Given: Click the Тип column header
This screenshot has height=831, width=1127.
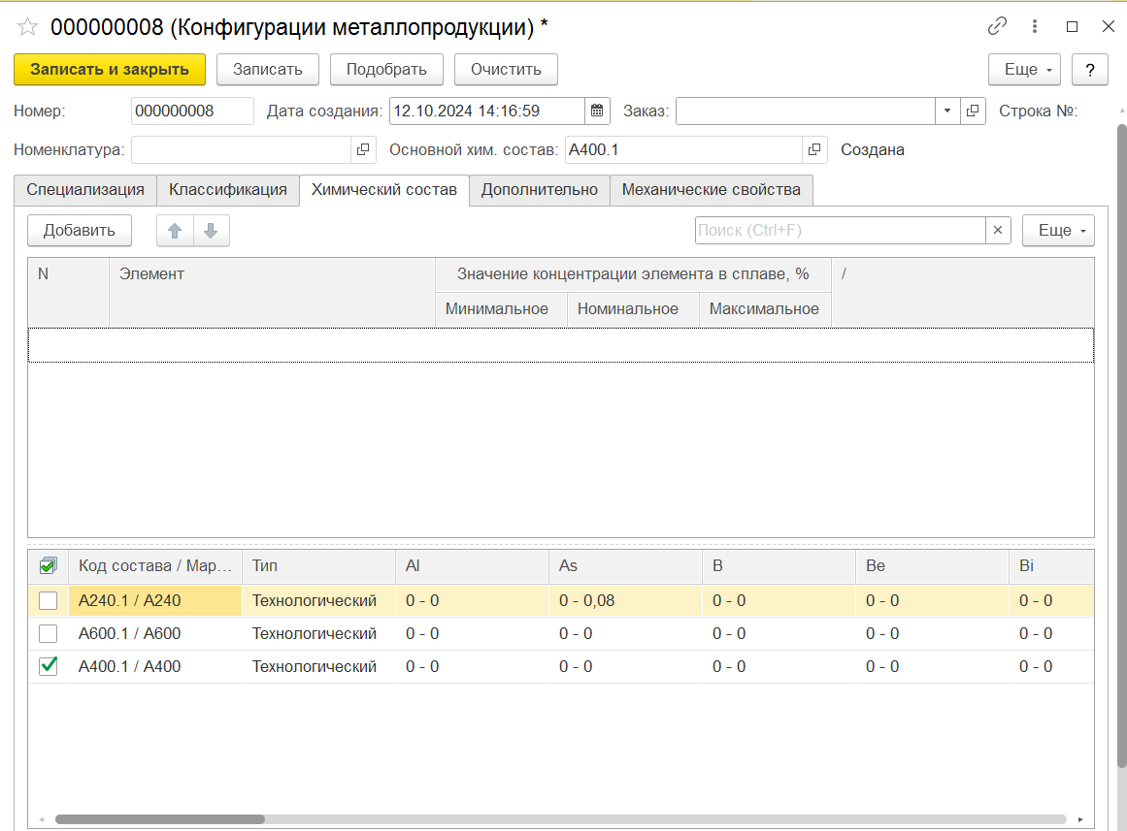Looking at the screenshot, I should [x=318, y=566].
